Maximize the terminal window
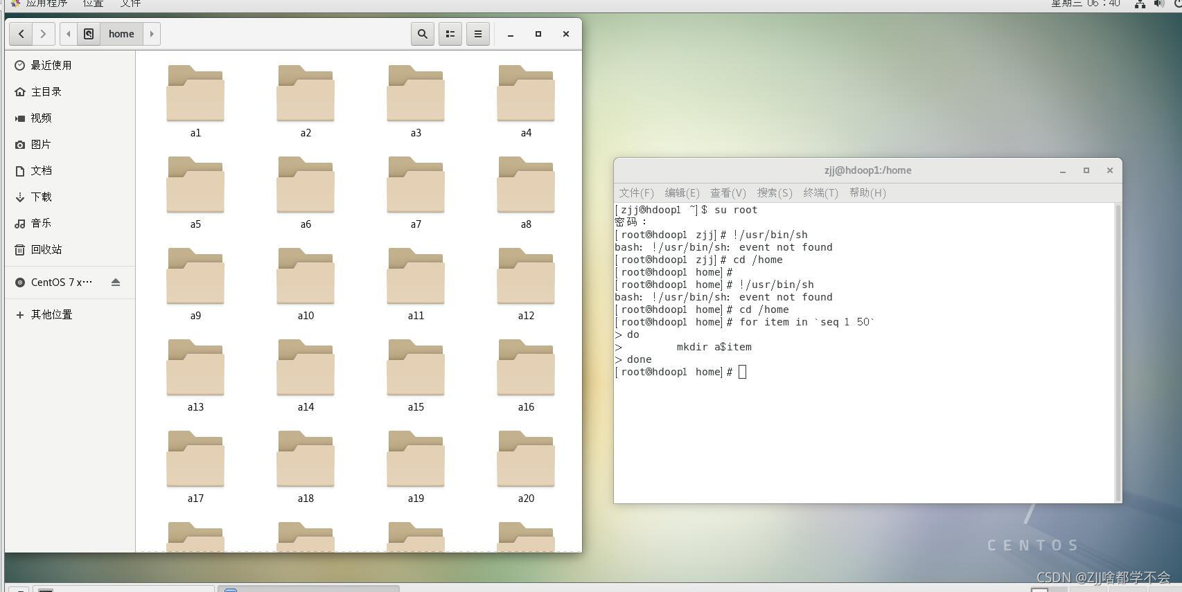The image size is (1182, 592). [1086, 170]
